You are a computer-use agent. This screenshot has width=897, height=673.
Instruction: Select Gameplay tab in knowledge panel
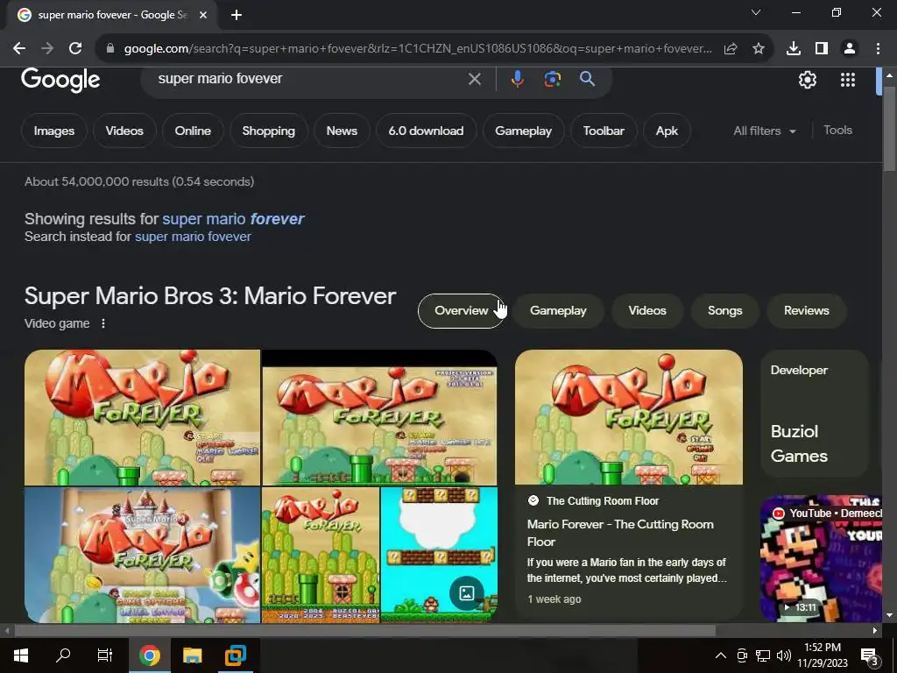(558, 310)
